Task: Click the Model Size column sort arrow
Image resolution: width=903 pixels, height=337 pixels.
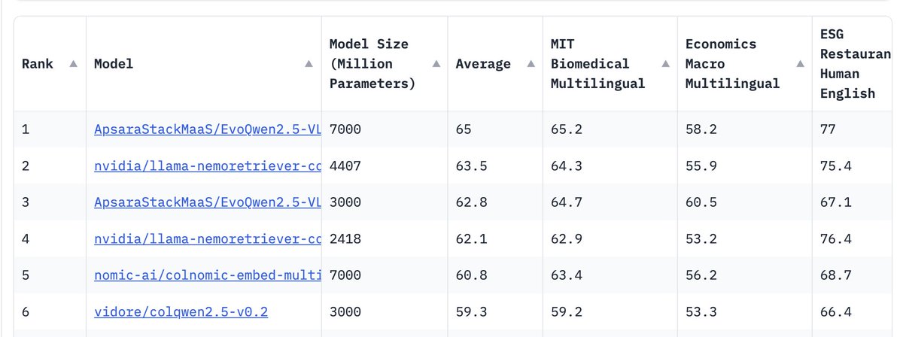Action: (436, 64)
